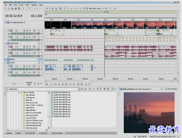
Task: Switch to the Chopper tab
Action: pyautogui.click(x=18, y=133)
